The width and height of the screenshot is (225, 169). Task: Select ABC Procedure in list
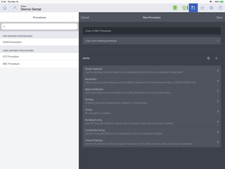click(x=39, y=64)
